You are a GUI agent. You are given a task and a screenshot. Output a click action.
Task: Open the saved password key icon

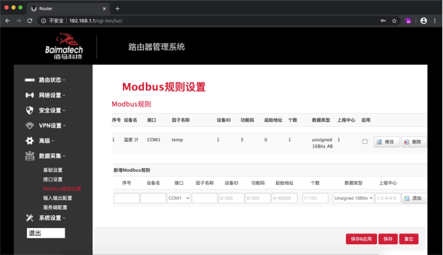point(383,20)
